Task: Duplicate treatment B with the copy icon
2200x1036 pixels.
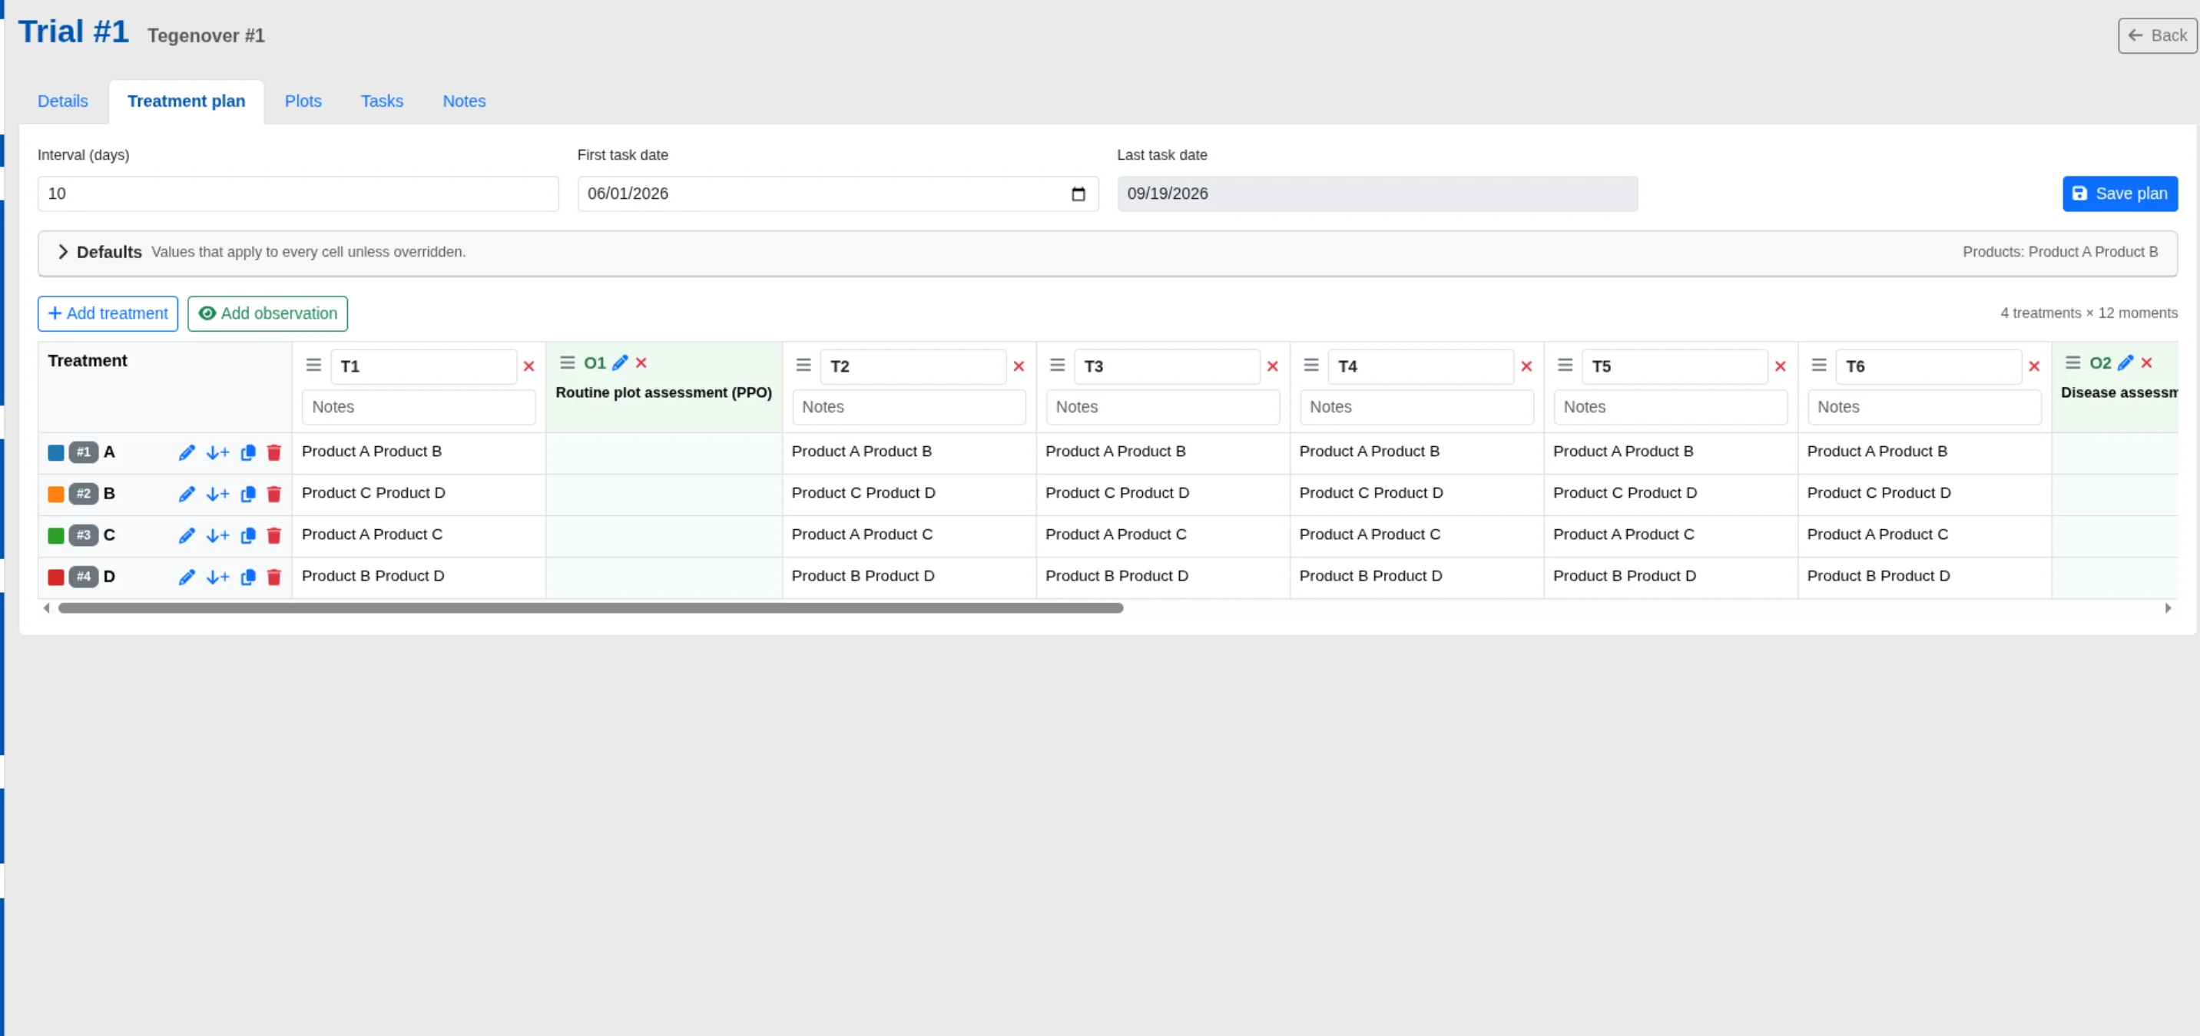Action: (x=247, y=494)
